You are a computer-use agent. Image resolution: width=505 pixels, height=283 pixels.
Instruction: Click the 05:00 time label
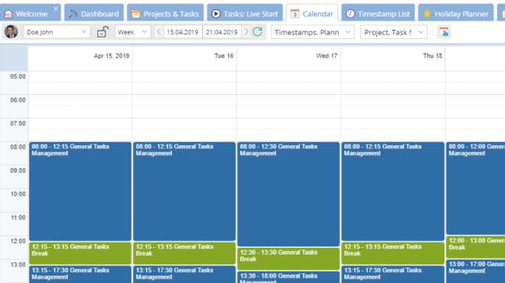pyautogui.click(x=18, y=76)
